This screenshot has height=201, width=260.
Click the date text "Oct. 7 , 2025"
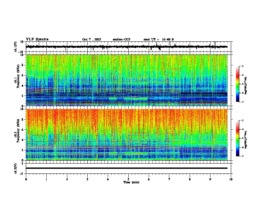[92, 39]
